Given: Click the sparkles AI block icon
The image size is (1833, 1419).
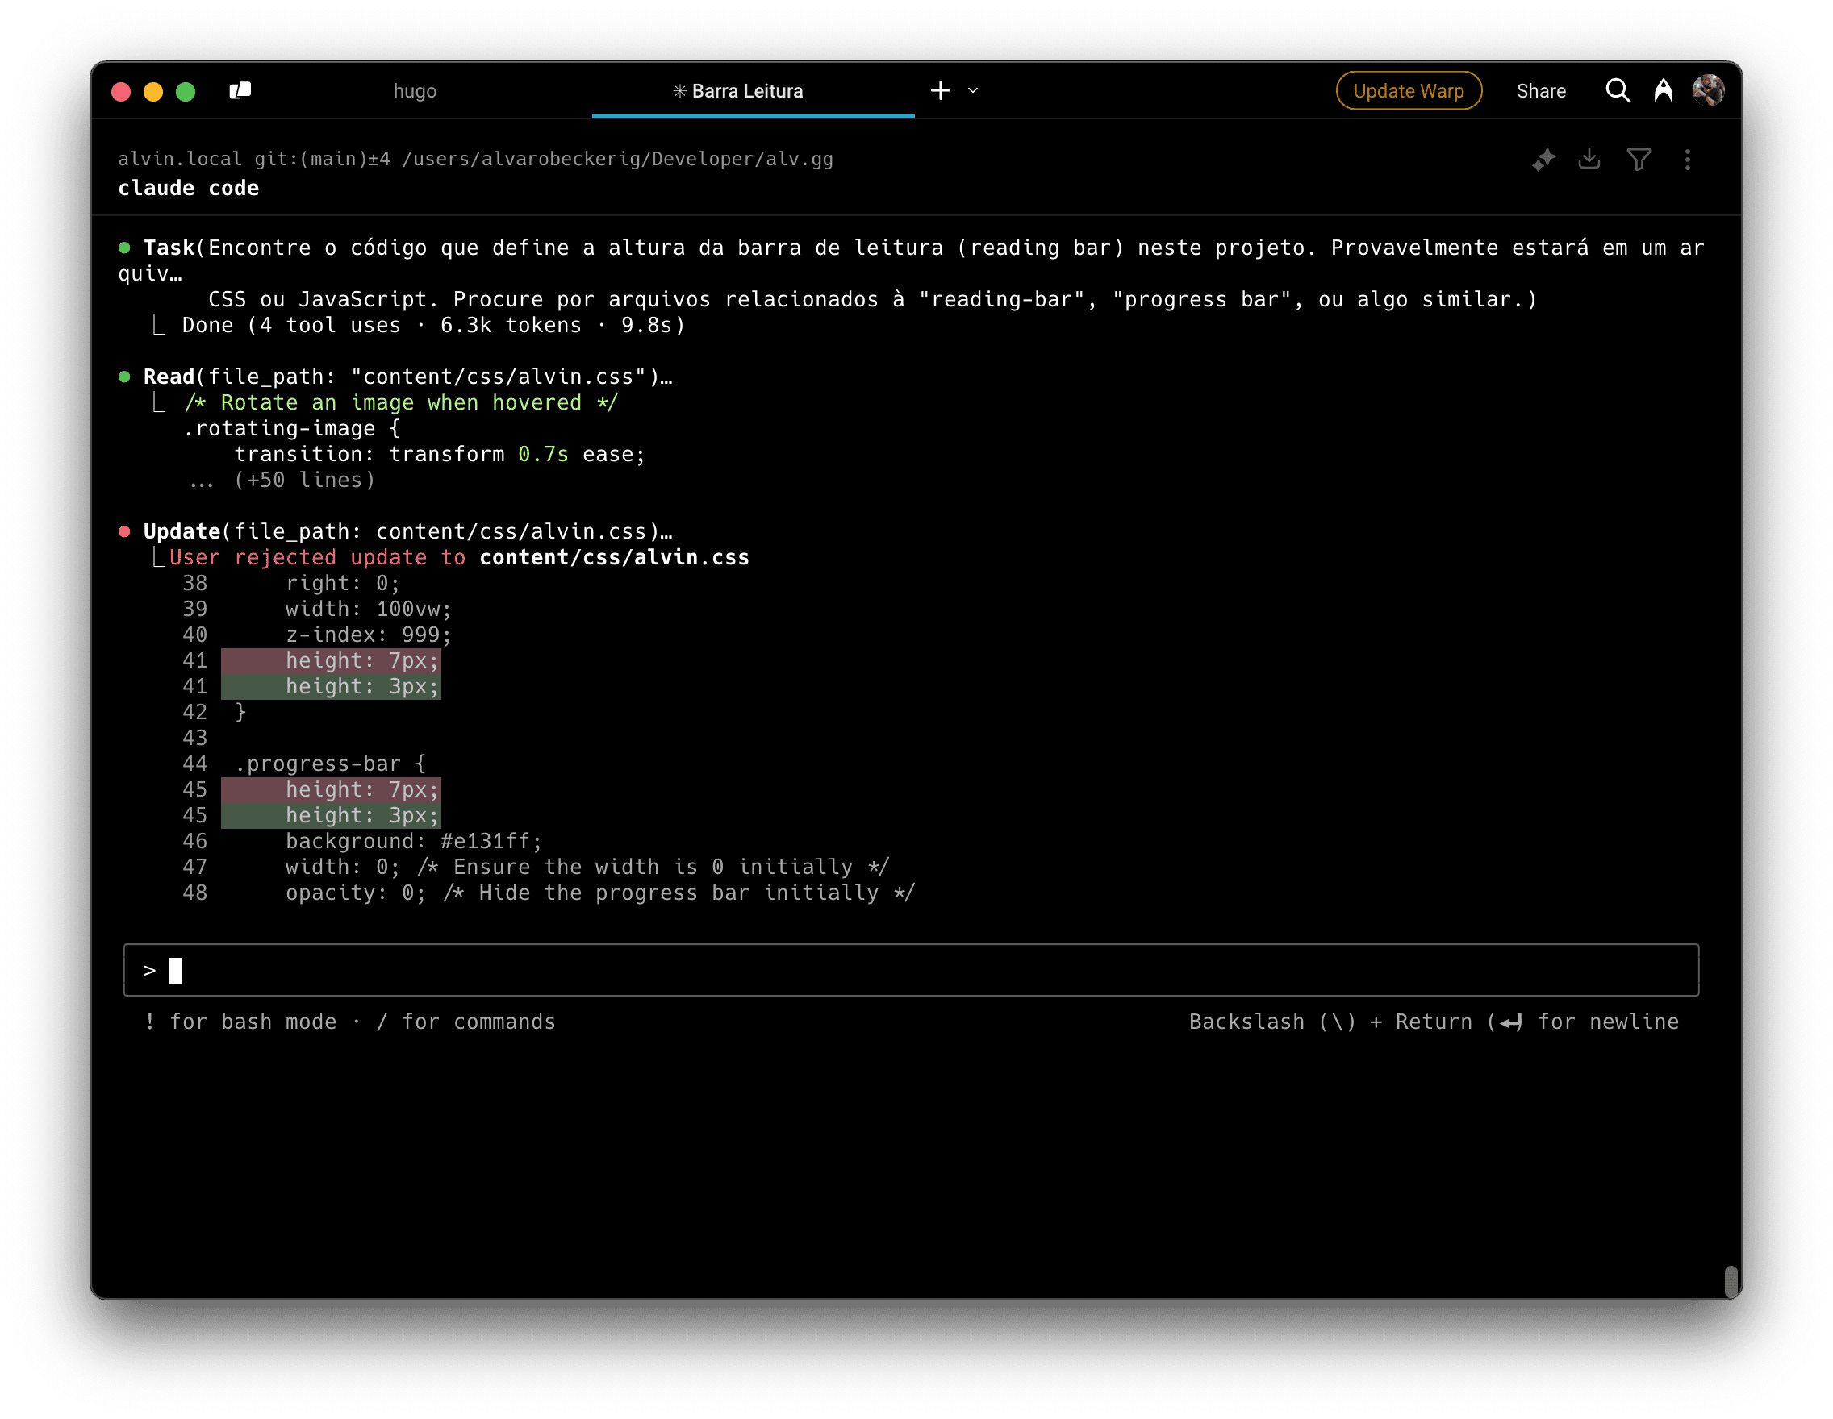Looking at the screenshot, I should (x=1543, y=160).
